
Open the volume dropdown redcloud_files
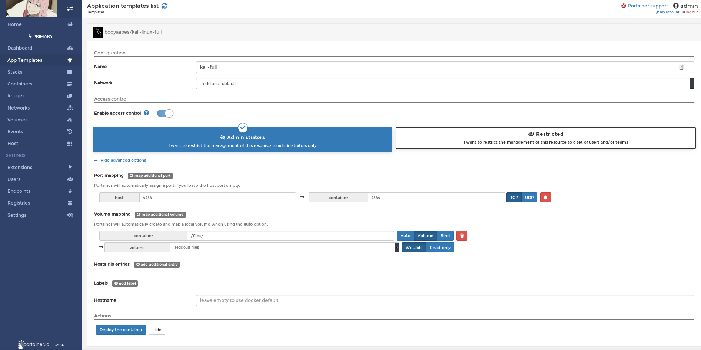tap(284, 247)
